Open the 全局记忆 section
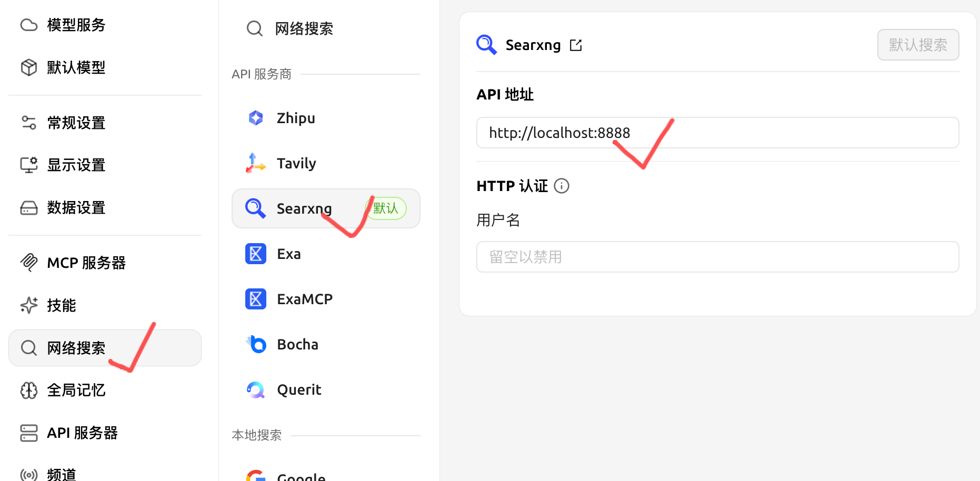The height and width of the screenshot is (481, 980). (105, 390)
